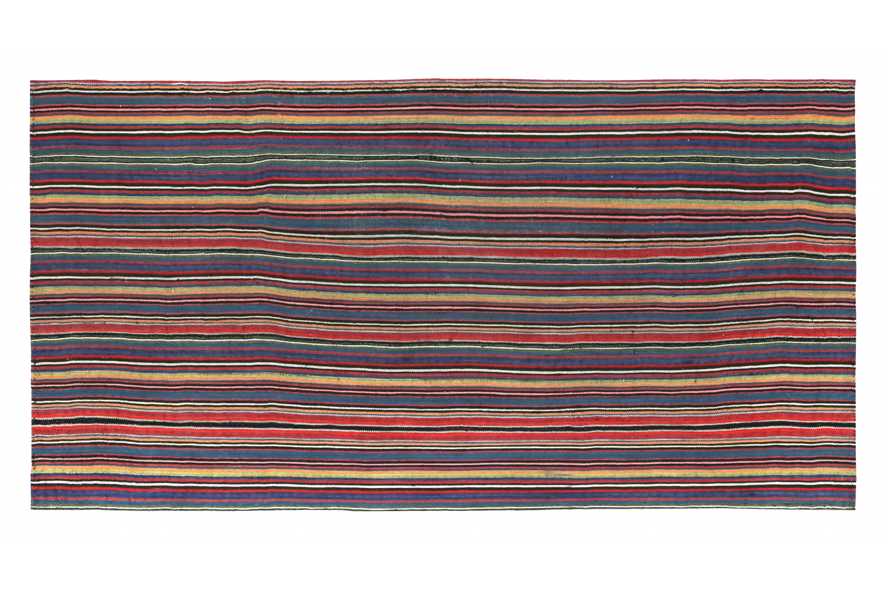Click the bottom-right corner of the rug
Image resolution: width=885 pixels, height=590 pixels.
coord(854,510)
